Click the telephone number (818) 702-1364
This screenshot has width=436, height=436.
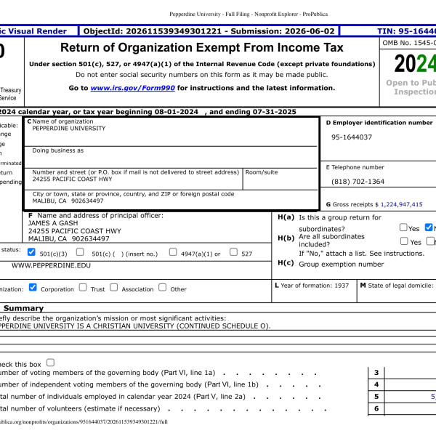(358, 182)
